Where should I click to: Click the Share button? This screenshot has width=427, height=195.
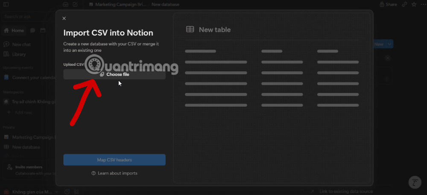[388, 4]
